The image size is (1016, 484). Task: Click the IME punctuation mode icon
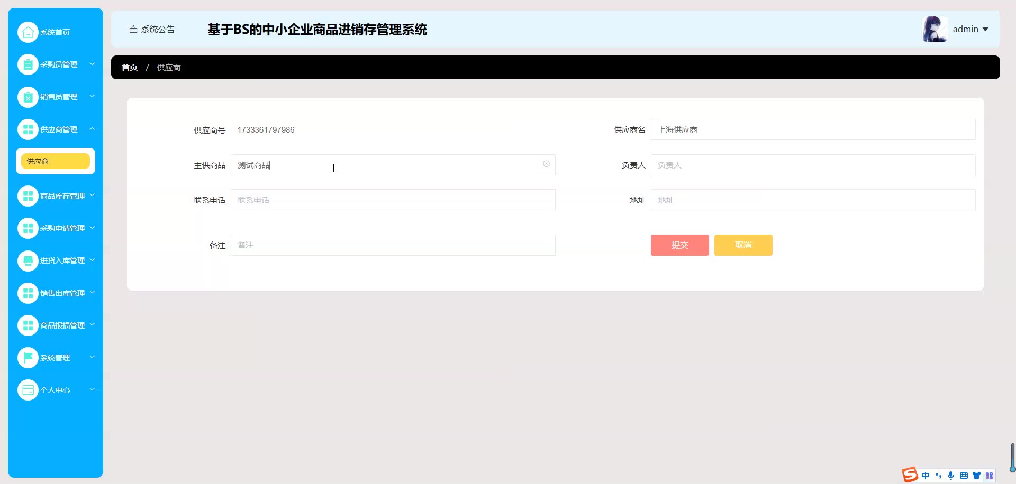(x=938, y=476)
